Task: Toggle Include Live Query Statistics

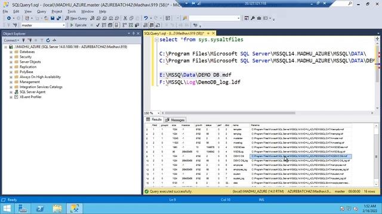Action: tap(131, 25)
